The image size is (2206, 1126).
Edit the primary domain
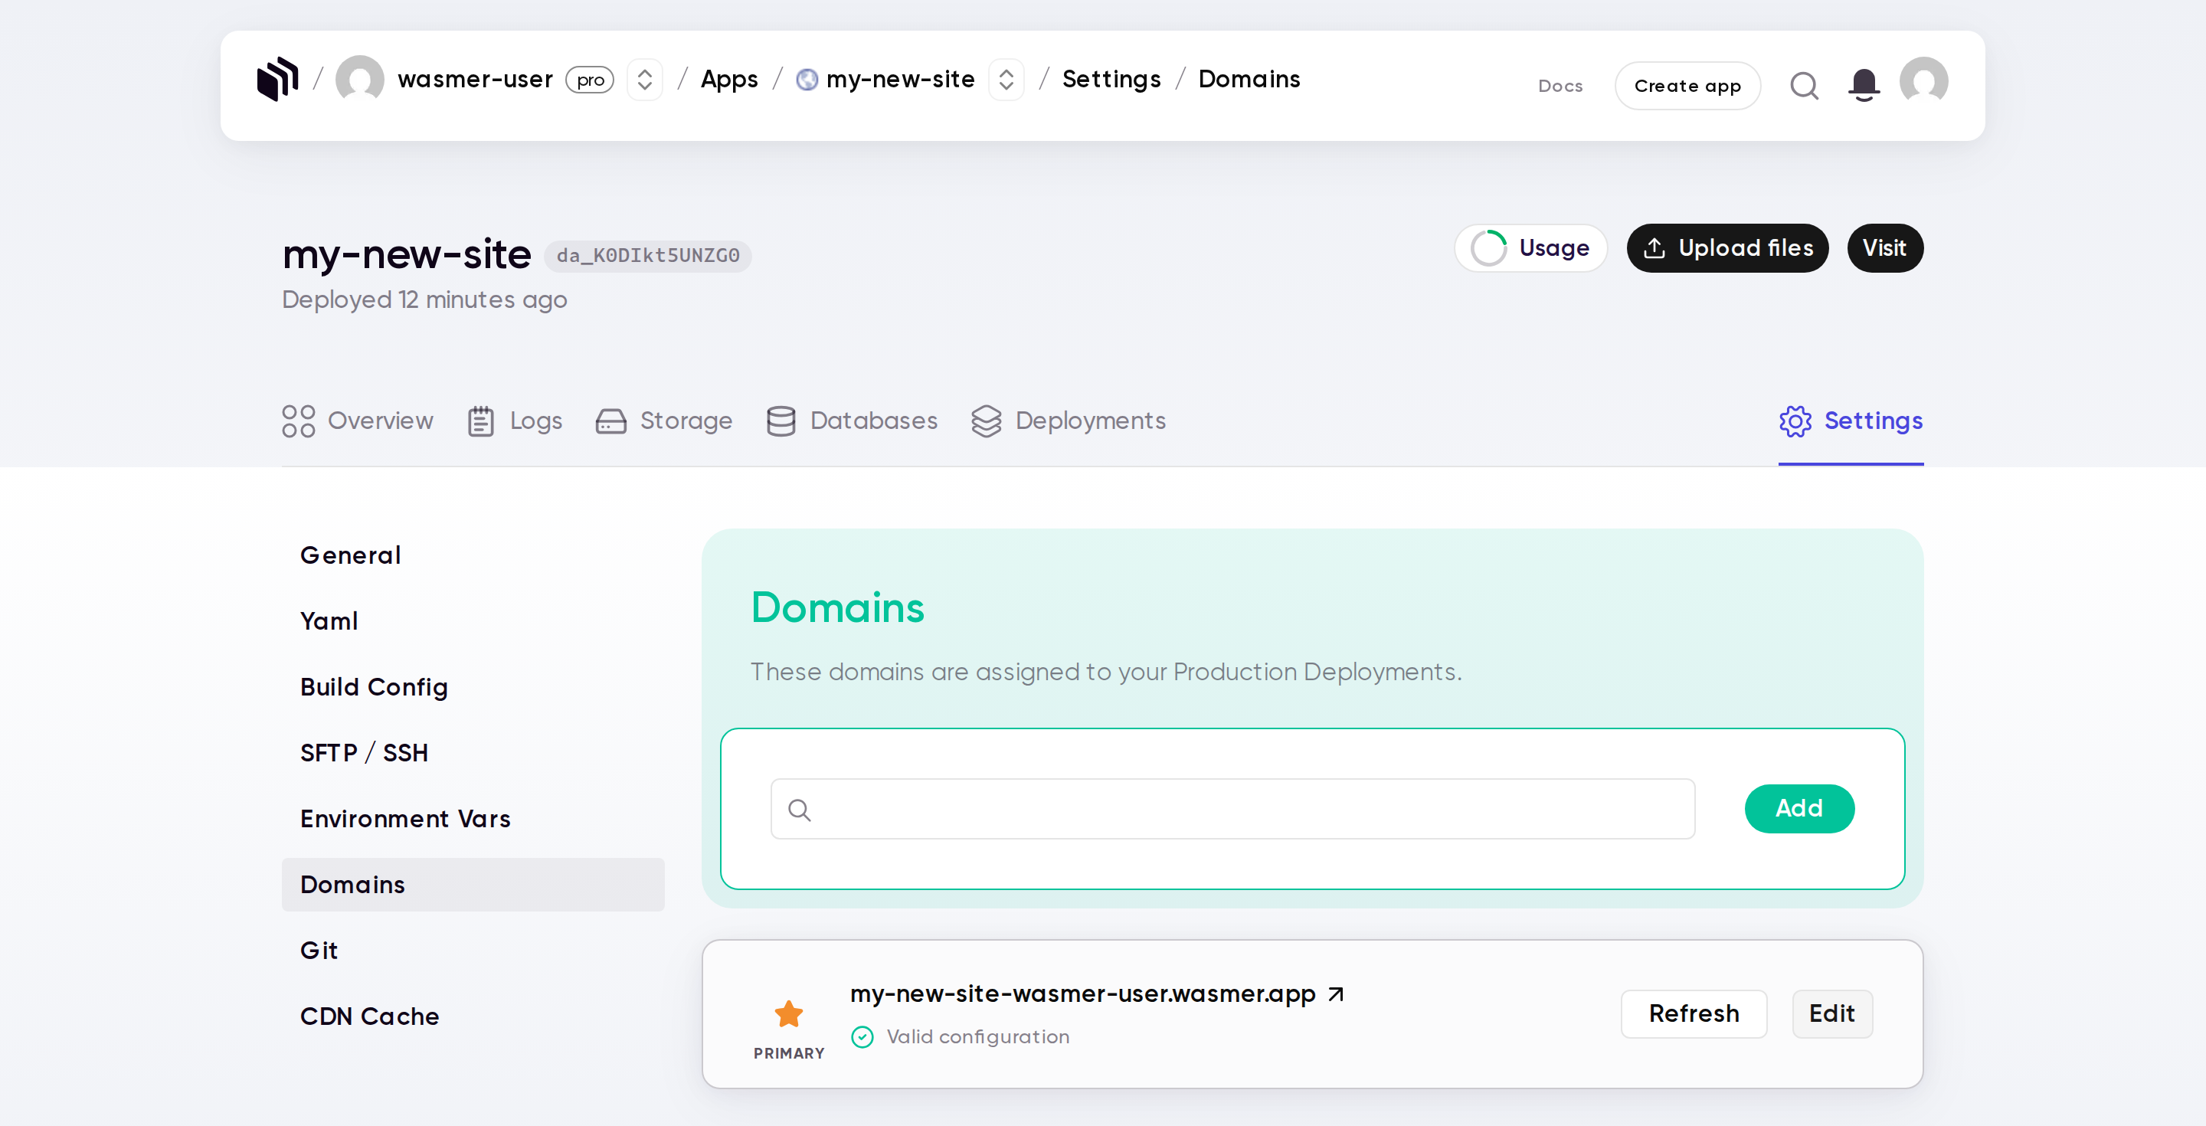point(1831,1014)
